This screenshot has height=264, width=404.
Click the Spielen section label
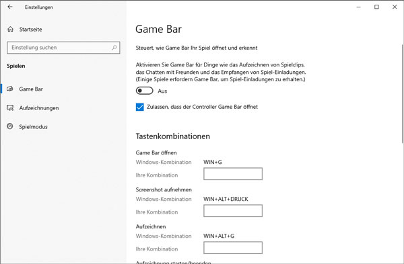point(16,66)
